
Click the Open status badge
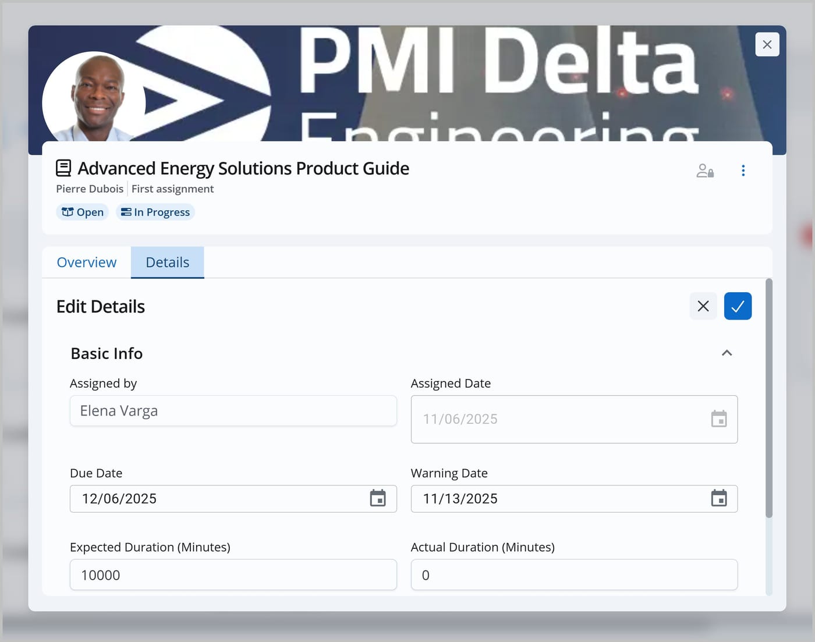coord(83,212)
